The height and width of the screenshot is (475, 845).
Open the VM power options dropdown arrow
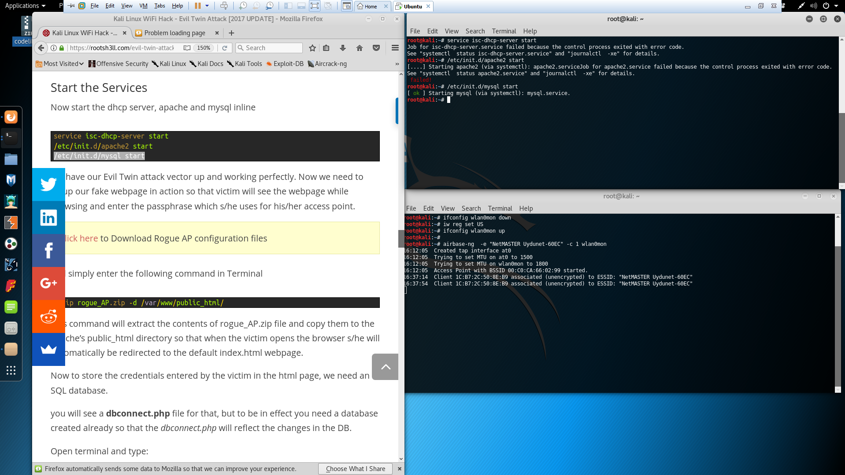click(207, 6)
